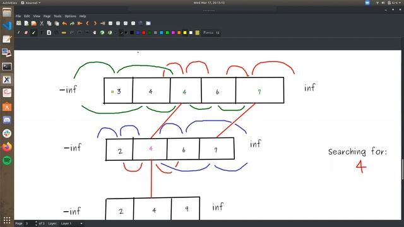Image resolution: width=404 pixels, height=227 pixels.
Task: Pick the blue color swatch
Action: (138, 33)
